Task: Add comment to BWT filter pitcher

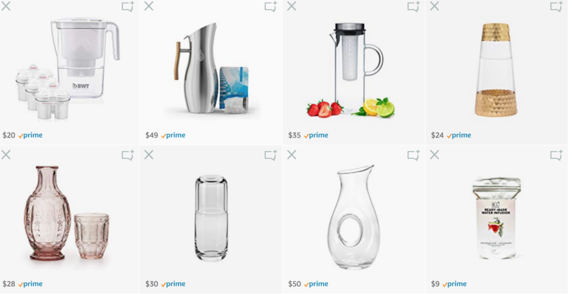Action: click(128, 7)
